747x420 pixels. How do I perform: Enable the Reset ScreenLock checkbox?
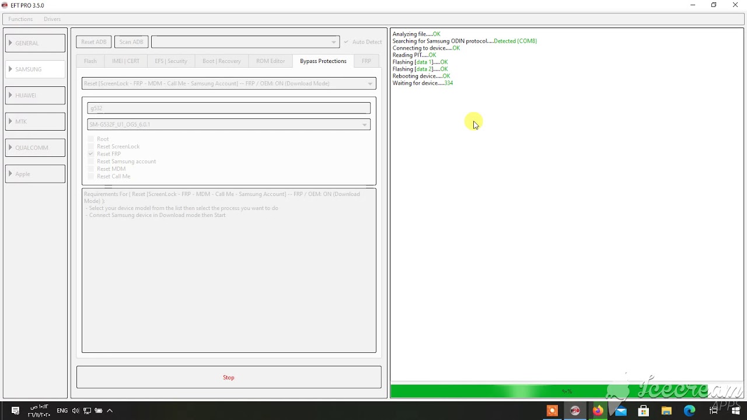click(x=91, y=146)
